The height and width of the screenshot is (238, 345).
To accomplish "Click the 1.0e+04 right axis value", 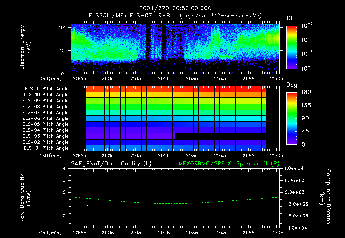I will [294, 169].
